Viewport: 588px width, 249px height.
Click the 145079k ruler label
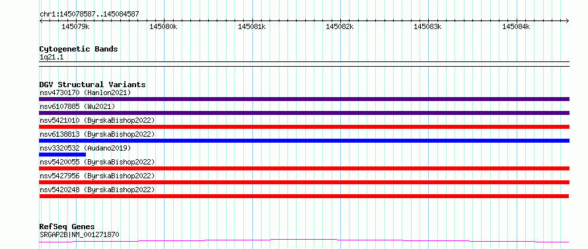point(76,26)
